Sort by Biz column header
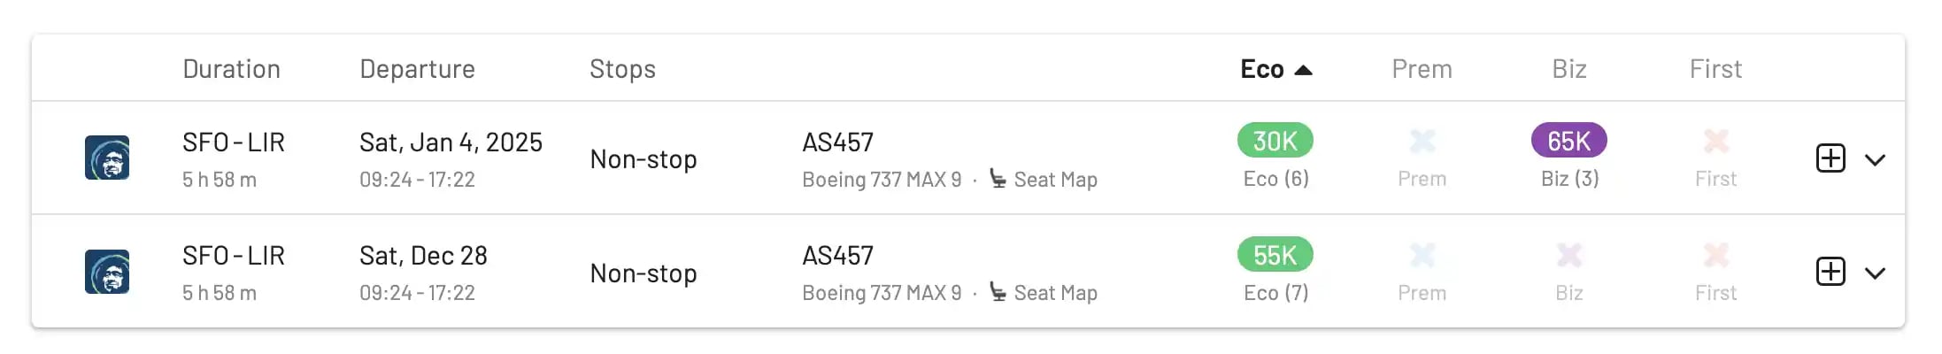Screen dimensions: 1942x354 1568,69
